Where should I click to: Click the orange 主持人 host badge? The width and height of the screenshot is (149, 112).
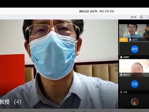point(123,40)
